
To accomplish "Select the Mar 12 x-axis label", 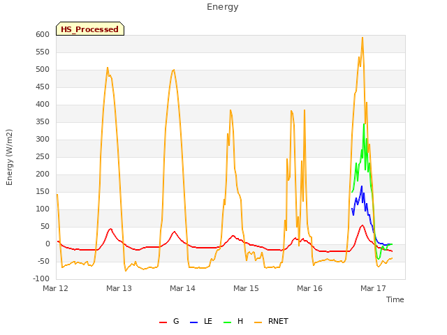I will click(56, 288).
